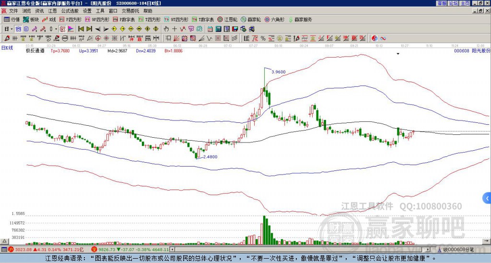Click the 日K线 label
Screen dimensions: 491x263
tap(7, 48)
